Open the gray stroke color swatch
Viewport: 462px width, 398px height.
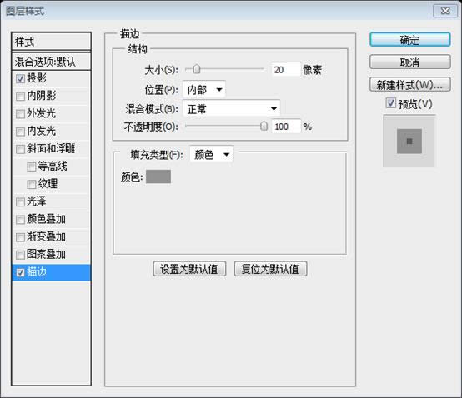point(158,177)
